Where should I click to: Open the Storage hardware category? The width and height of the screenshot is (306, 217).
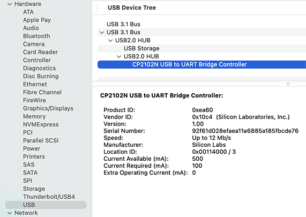click(x=34, y=189)
